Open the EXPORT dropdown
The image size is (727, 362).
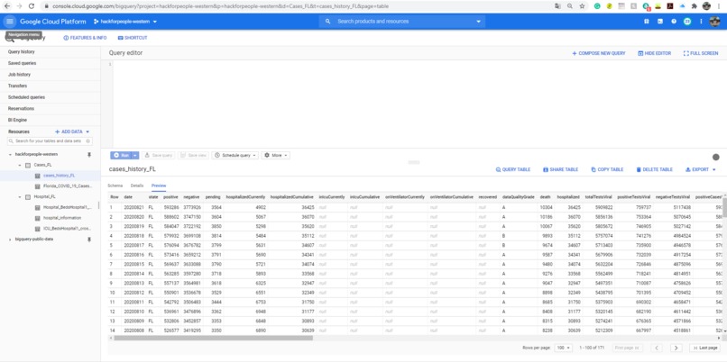click(700, 170)
